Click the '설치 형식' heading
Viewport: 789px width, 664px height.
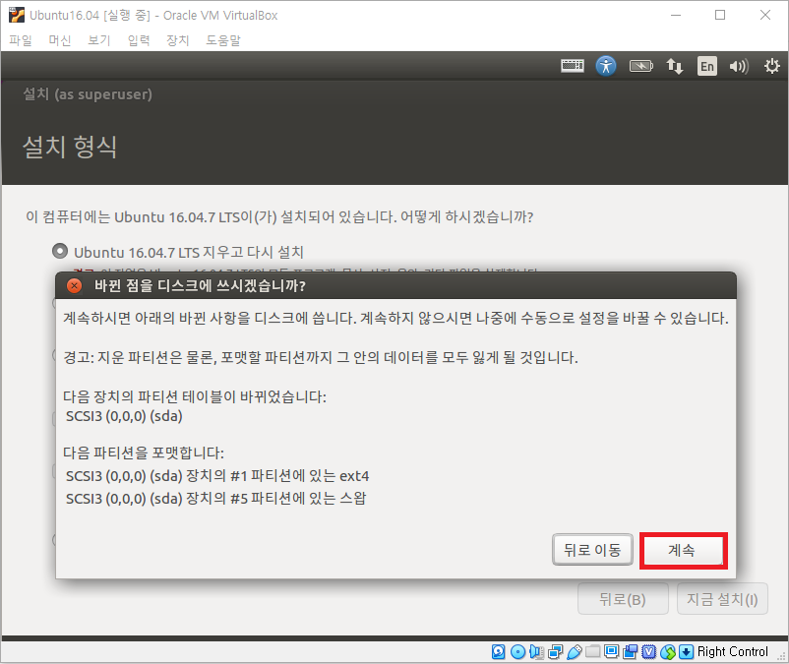click(70, 147)
